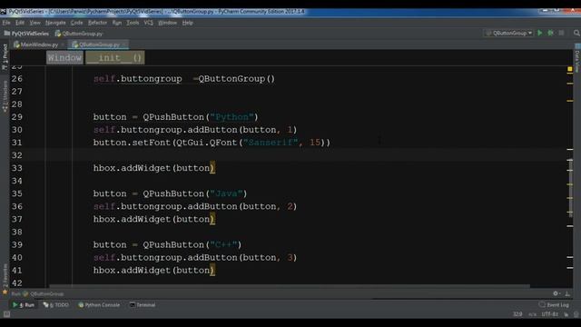Viewport: 581px width, 327px height.
Task: Click line number 29 in the gutter
Action: pos(16,117)
